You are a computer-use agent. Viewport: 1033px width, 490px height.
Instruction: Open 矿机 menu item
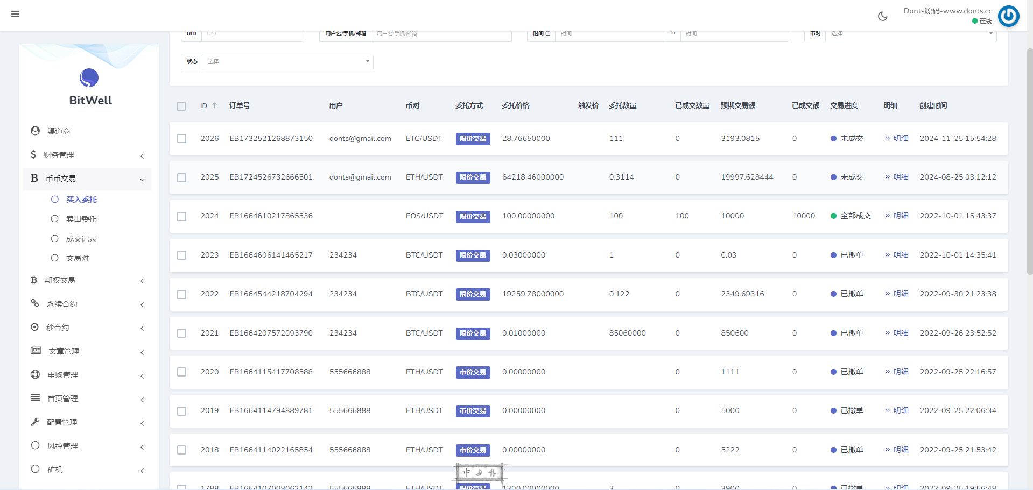[55, 470]
